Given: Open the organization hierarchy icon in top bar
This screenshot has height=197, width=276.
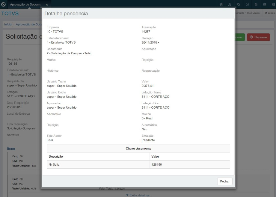Looking at the screenshot, I should click(x=230, y=4).
